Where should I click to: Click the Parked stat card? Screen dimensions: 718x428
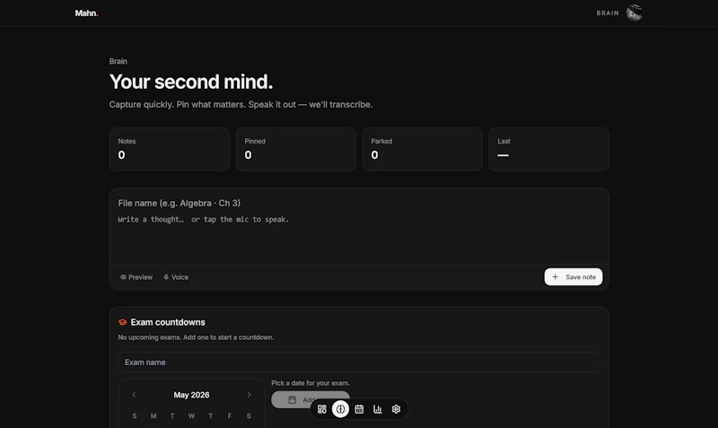click(422, 149)
